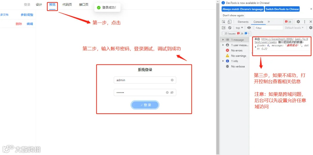Dismiss the DevTools language notification bar
This screenshot has width=313, height=155.
point(311,9)
